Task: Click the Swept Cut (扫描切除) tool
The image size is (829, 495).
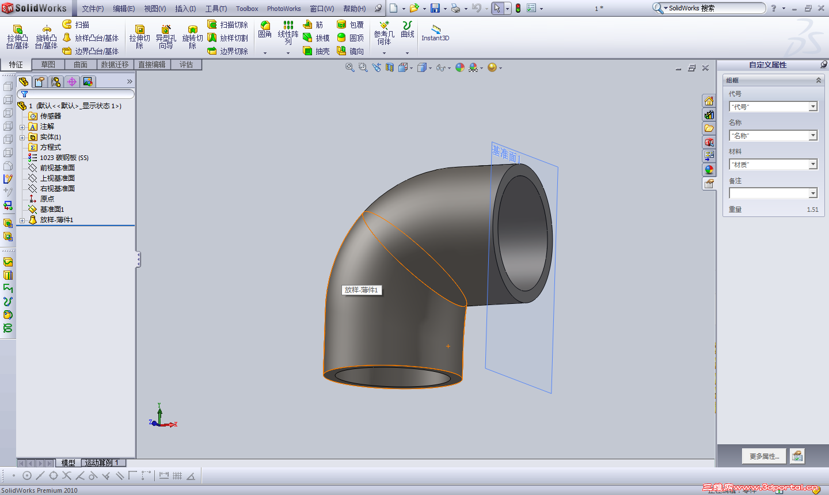Action: click(x=228, y=25)
